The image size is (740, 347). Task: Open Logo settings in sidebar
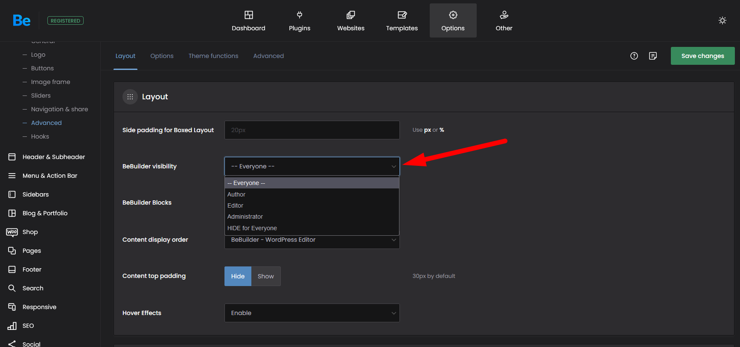click(x=38, y=55)
